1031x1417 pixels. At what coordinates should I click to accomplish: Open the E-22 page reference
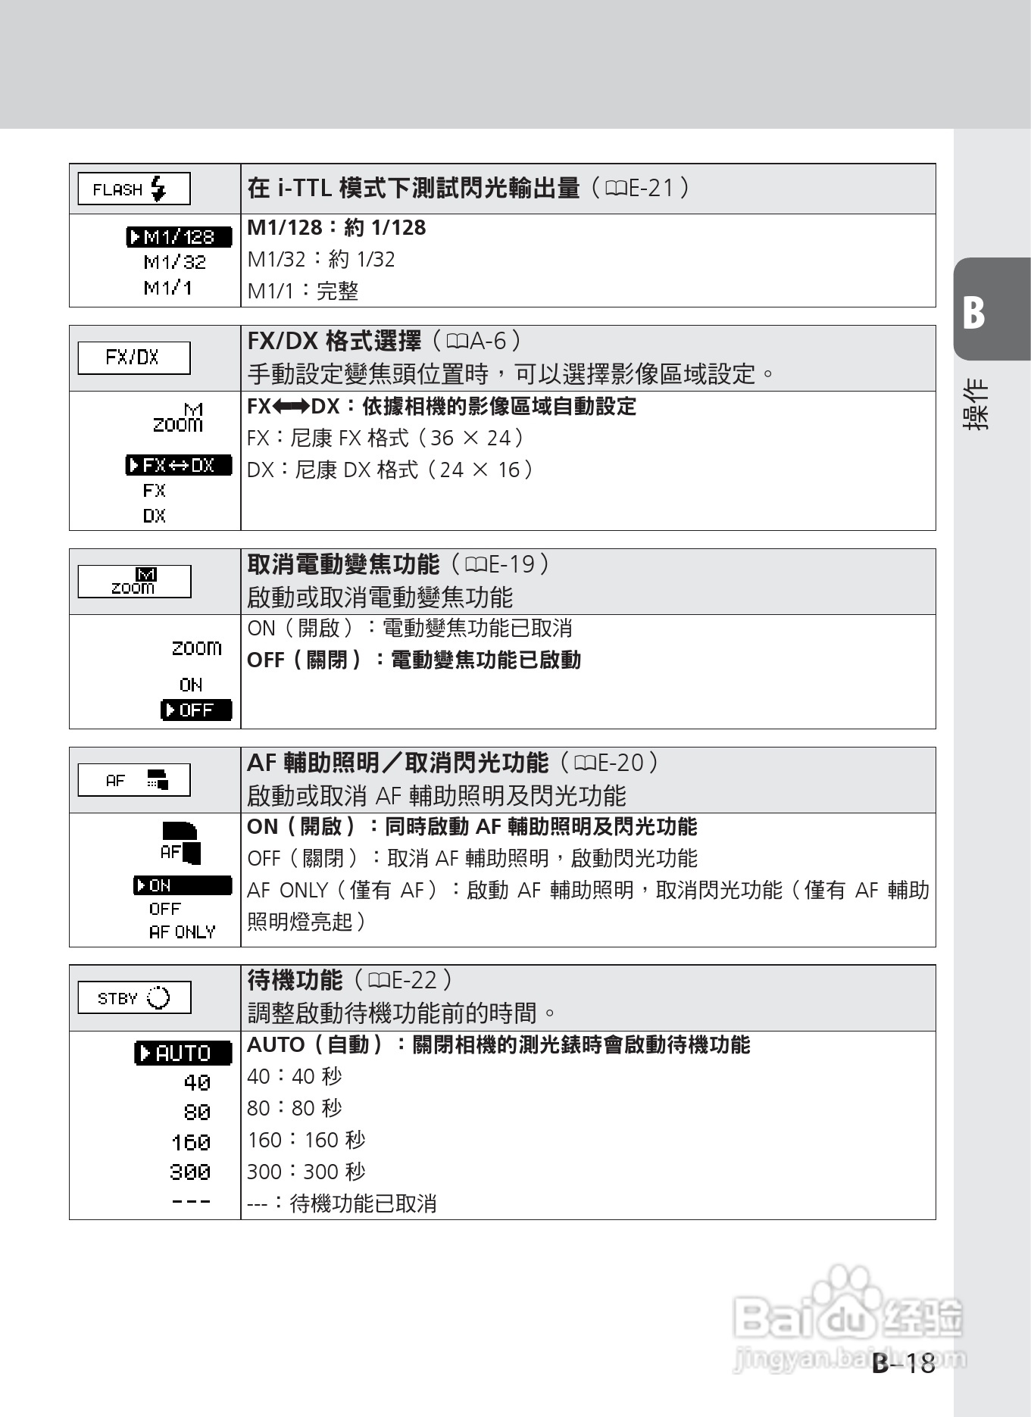tap(404, 980)
